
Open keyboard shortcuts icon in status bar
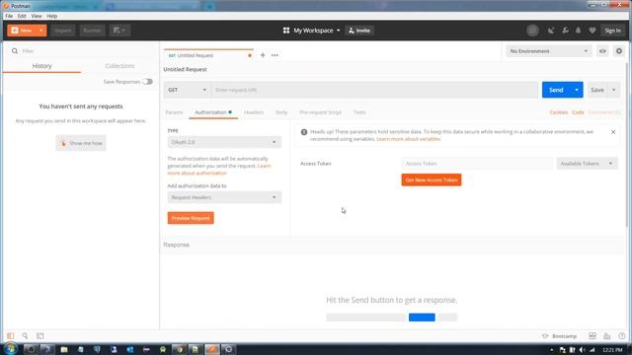607,335
